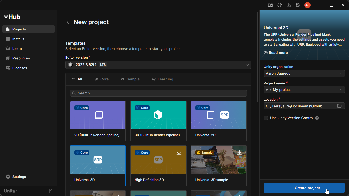
Task: Click the back arrow beside New project
Action: tap(69, 22)
